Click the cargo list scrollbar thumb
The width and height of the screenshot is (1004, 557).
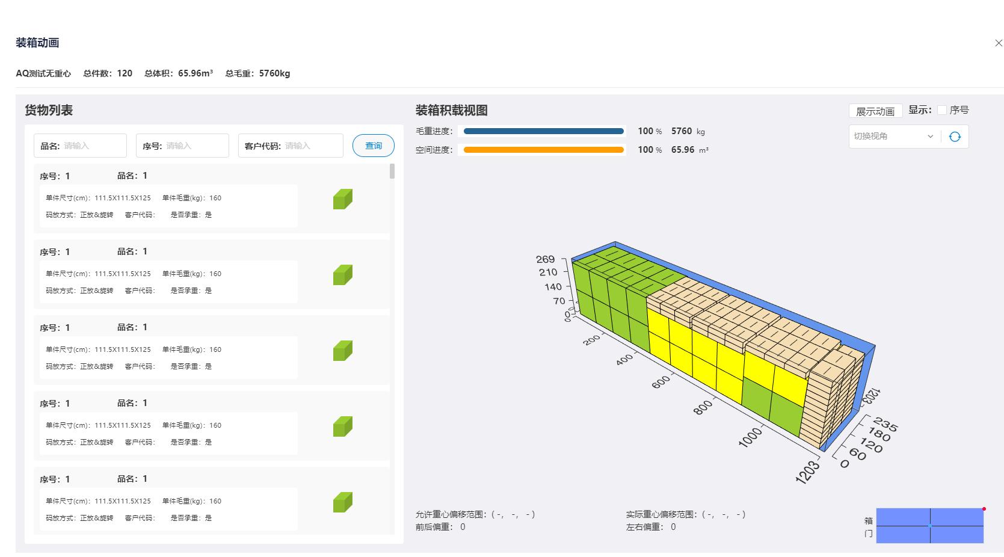[x=392, y=171]
